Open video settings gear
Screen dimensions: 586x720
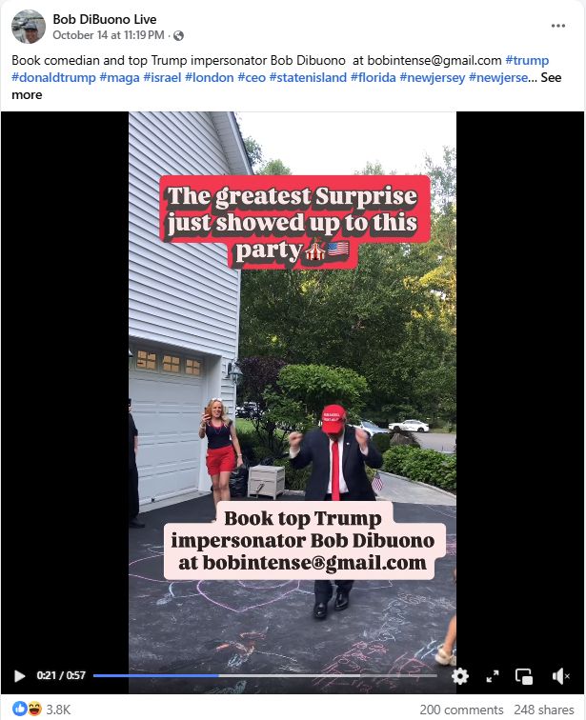click(x=459, y=676)
